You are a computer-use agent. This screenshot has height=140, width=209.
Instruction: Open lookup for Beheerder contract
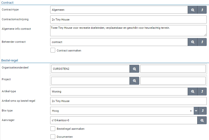coord(192,42)
